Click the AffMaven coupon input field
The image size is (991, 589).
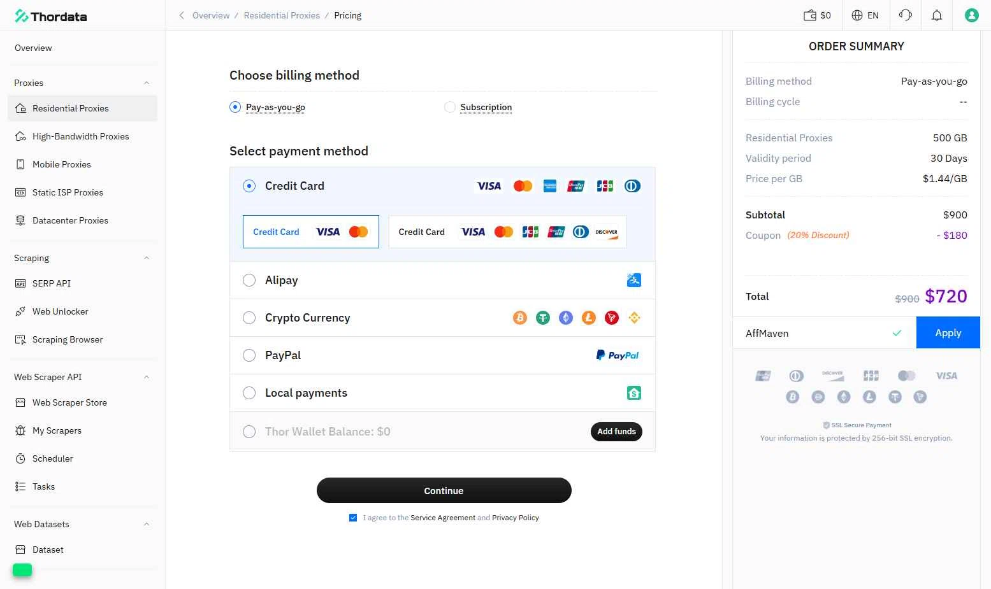click(825, 333)
